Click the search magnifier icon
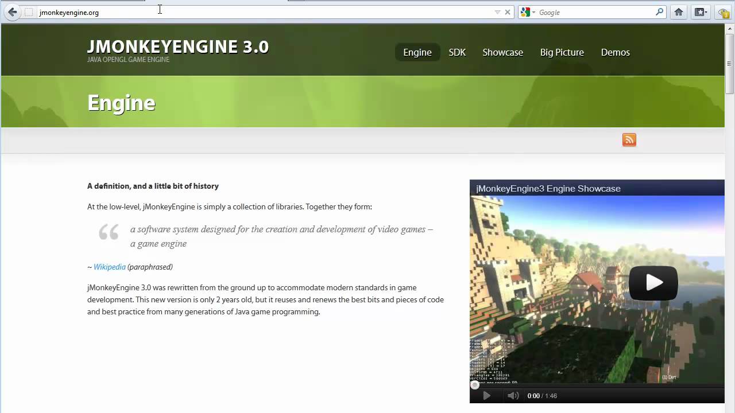 [x=659, y=12]
